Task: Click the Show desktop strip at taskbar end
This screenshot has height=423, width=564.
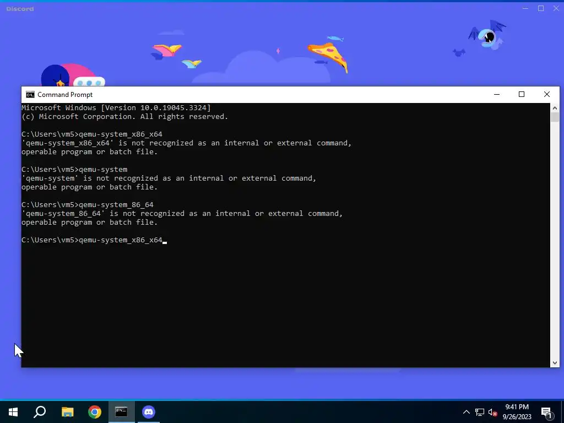Action: tap(562, 412)
